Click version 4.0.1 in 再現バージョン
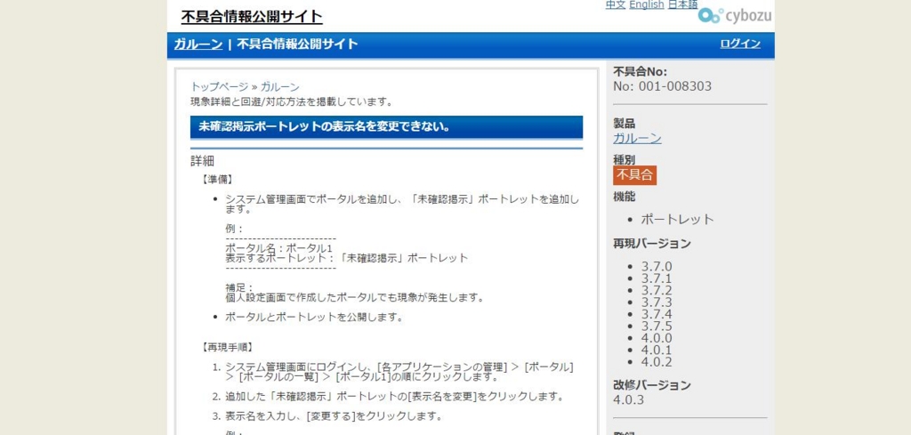 pyautogui.click(x=657, y=350)
